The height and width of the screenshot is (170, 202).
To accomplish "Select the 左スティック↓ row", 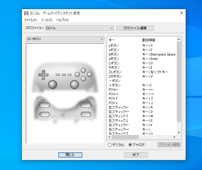I will [142, 121].
